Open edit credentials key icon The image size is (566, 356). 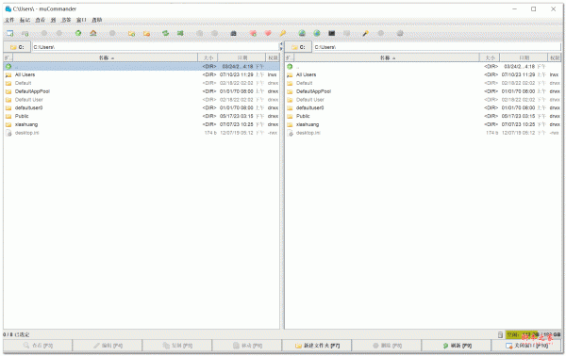tap(283, 34)
